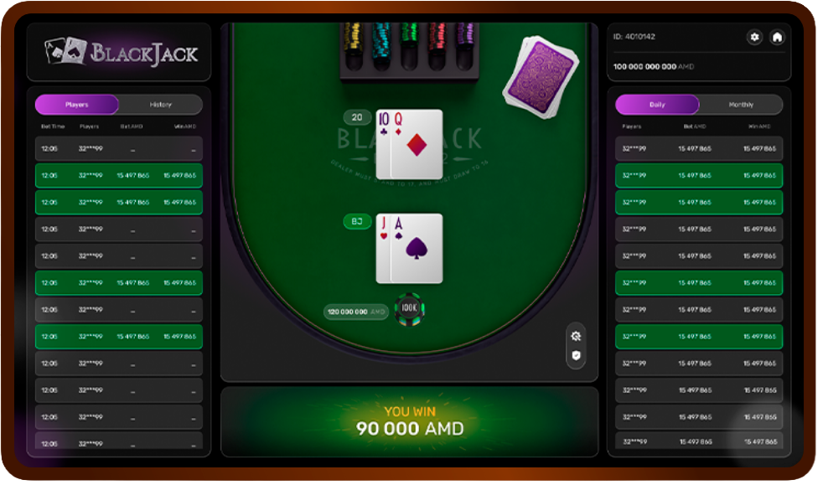Switch to the Players tab
823x485 pixels.
77,105
